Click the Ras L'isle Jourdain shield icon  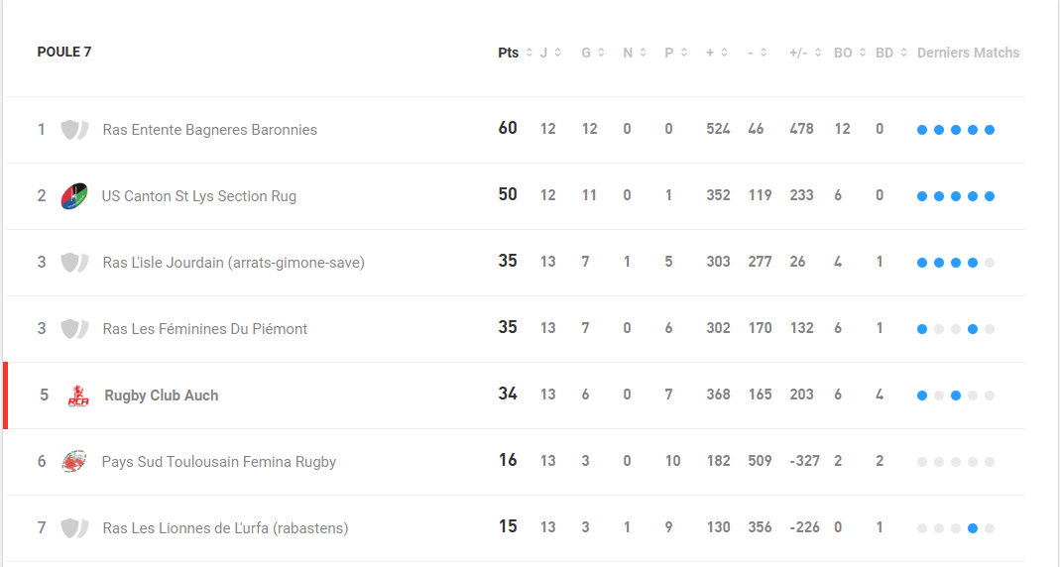[74, 263]
